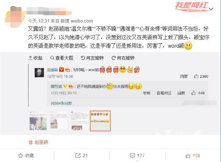Click the 举报 report link
Image resolution: width=221 pixels, height=162 pixels.
(147, 93)
